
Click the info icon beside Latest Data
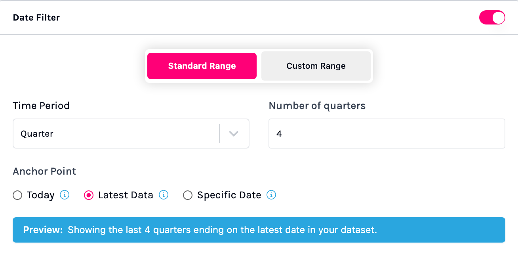click(164, 195)
